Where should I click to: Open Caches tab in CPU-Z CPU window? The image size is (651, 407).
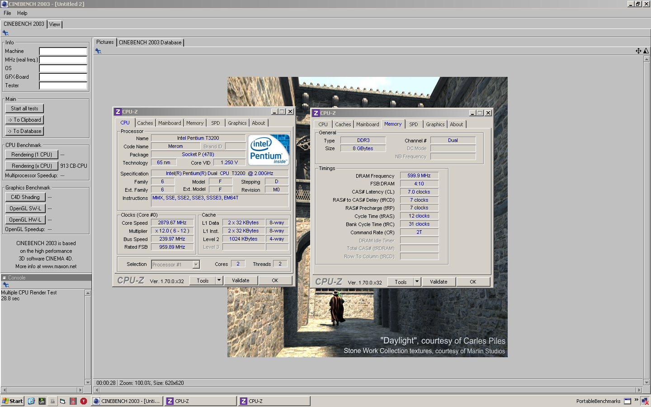coord(145,123)
